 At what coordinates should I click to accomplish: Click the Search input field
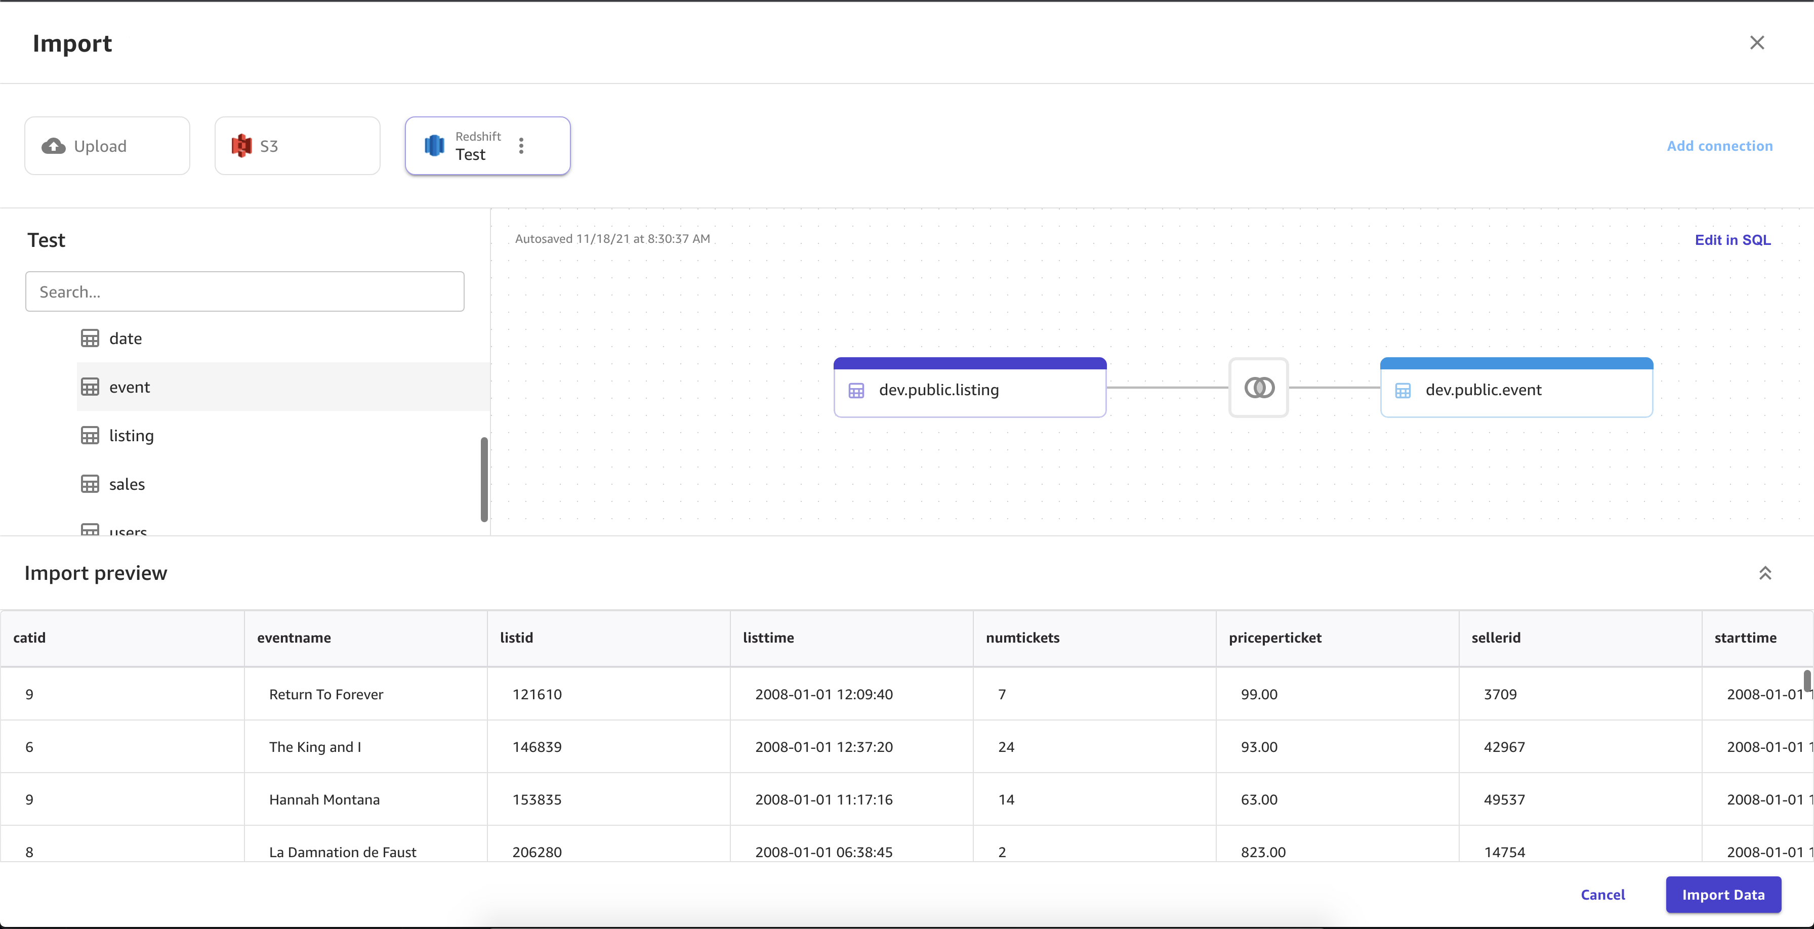244,290
